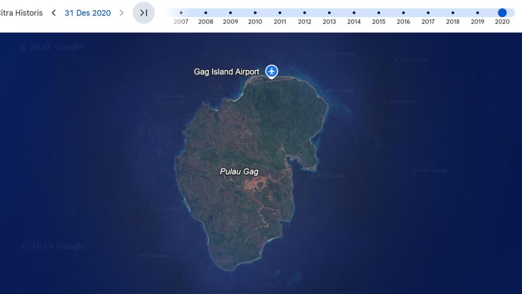This screenshot has height=294, width=522.
Task: Open the Gag Island Airport marker
Action: (x=272, y=71)
